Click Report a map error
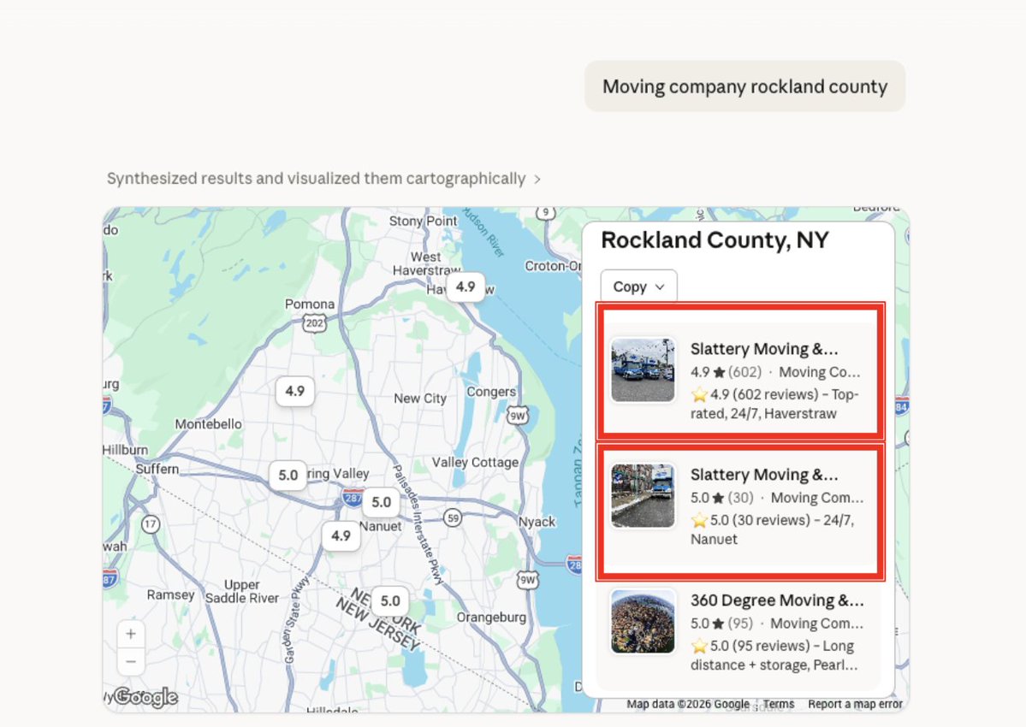Image resolution: width=1026 pixels, height=727 pixels. [855, 704]
